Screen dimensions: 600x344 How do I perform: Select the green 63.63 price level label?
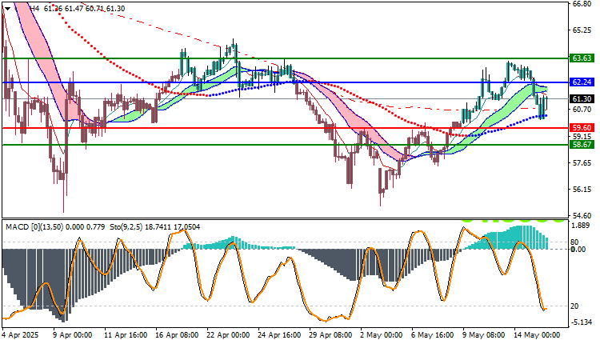(582, 58)
